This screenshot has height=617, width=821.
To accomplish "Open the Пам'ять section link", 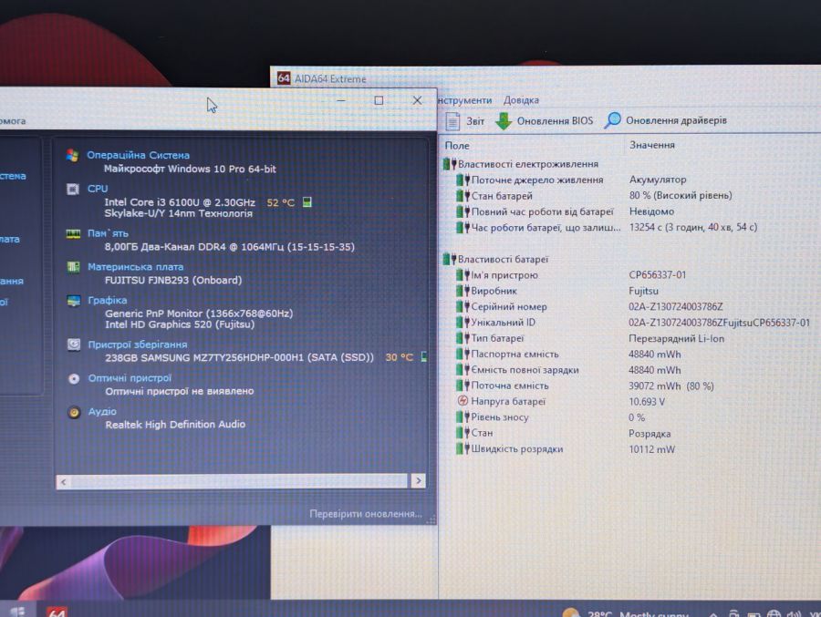I will tap(108, 233).
